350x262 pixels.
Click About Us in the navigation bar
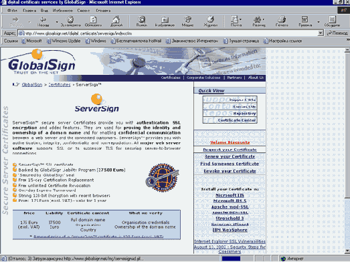click(256, 78)
